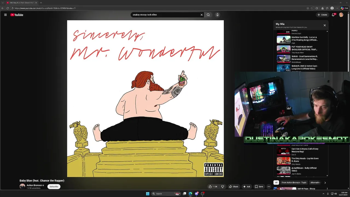The height and width of the screenshot is (197, 350).
Task: Show more filter chips with the arrow
Action: pos(325,182)
